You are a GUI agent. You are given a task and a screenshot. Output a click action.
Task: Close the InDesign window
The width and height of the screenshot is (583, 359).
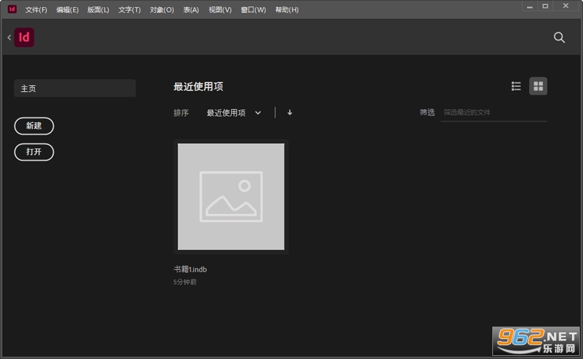click(566, 6)
